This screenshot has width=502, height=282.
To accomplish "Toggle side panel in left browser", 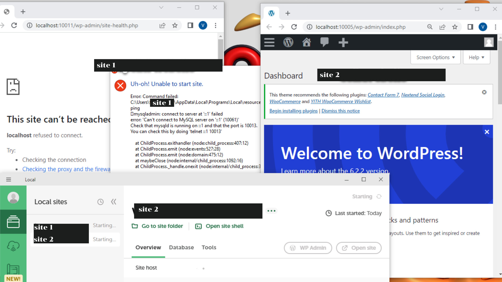I will 190,25.
